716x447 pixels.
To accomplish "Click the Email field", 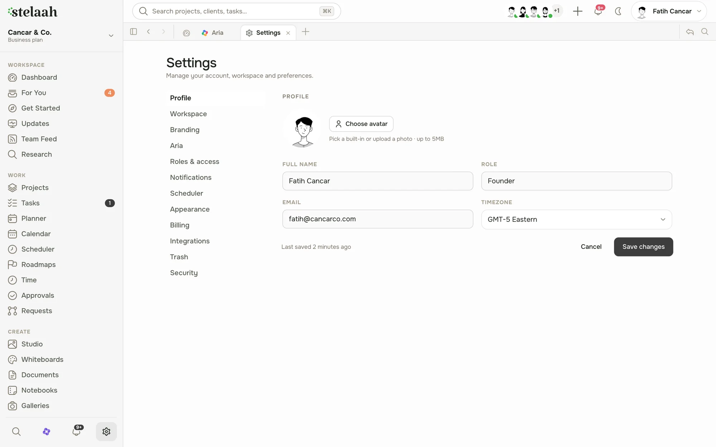I will (x=378, y=219).
